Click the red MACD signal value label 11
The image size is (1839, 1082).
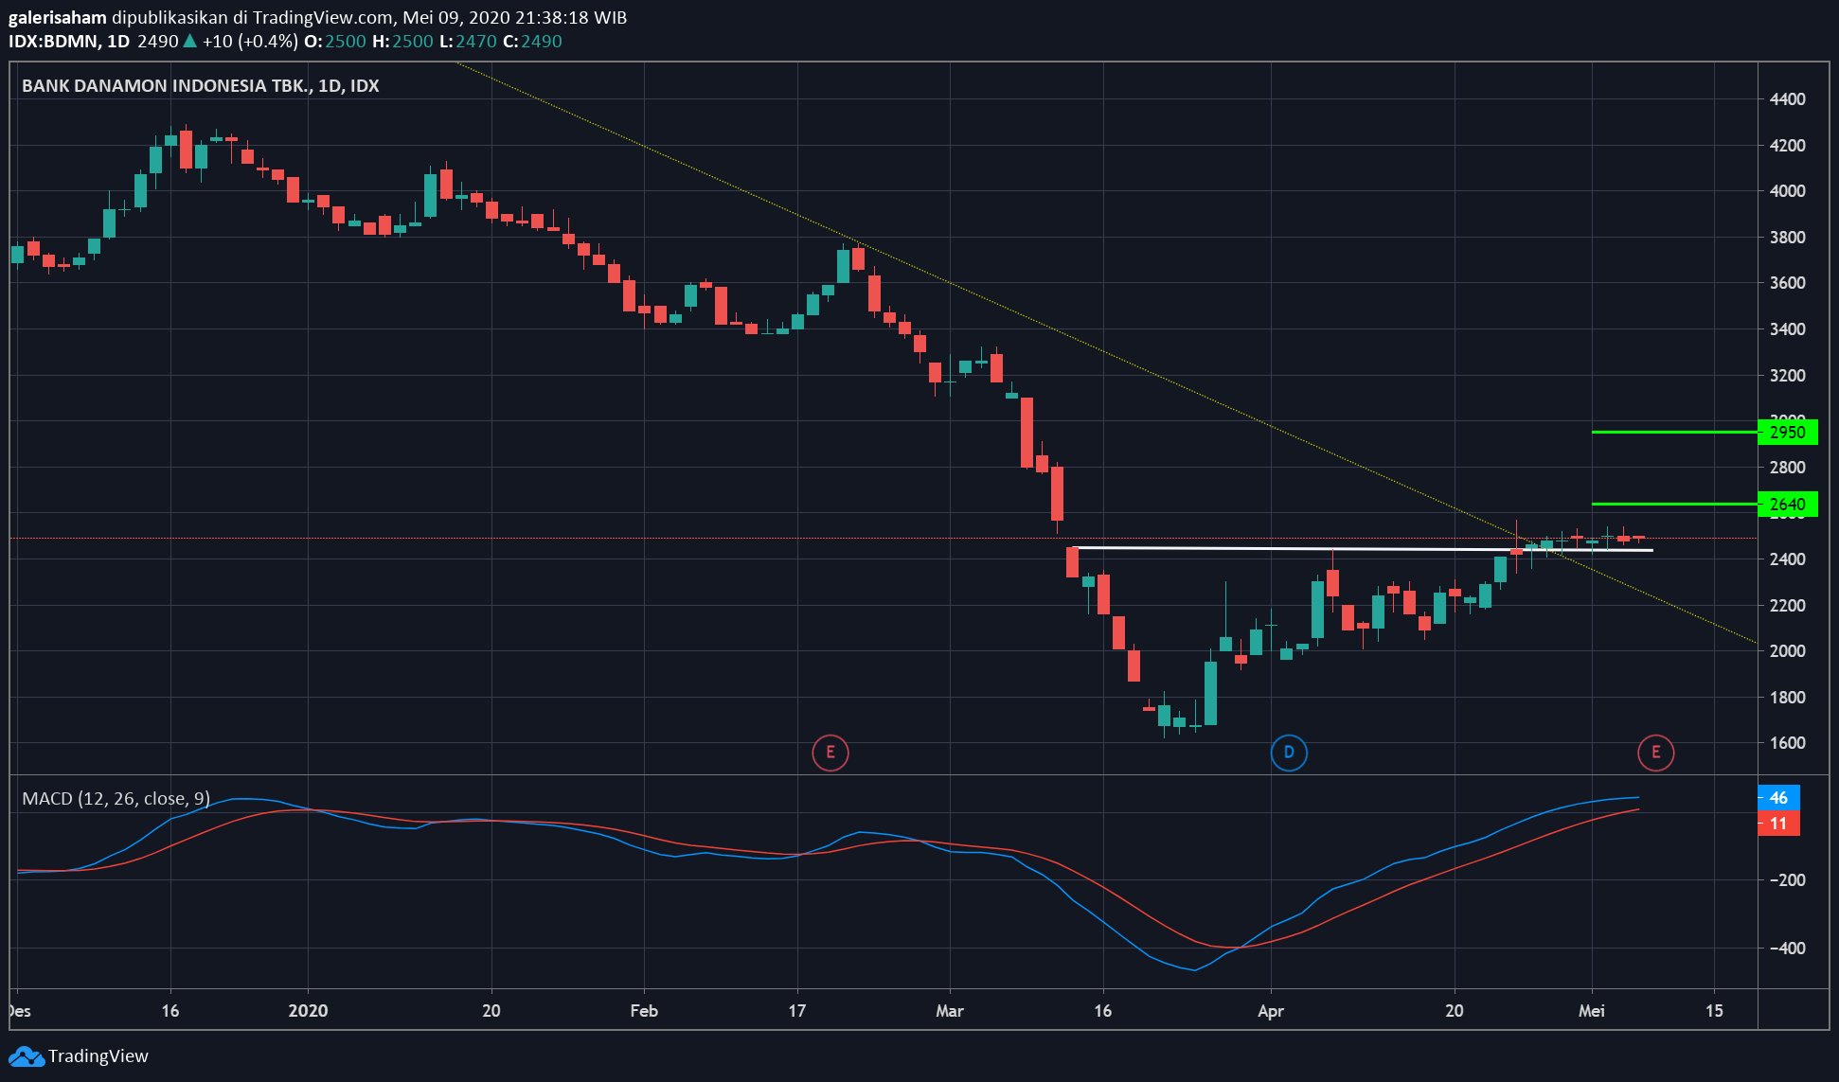click(x=1778, y=824)
